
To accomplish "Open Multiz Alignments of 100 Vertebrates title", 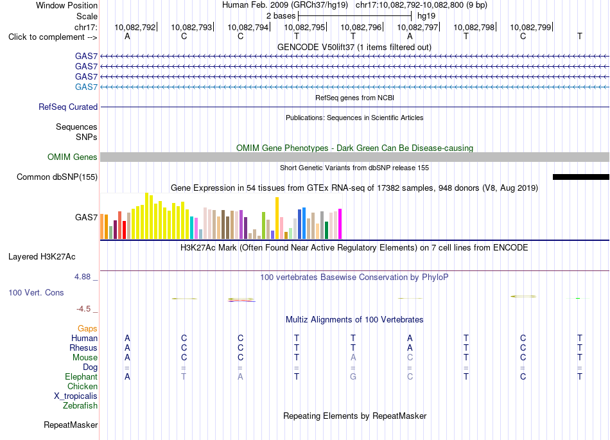I will [354, 320].
